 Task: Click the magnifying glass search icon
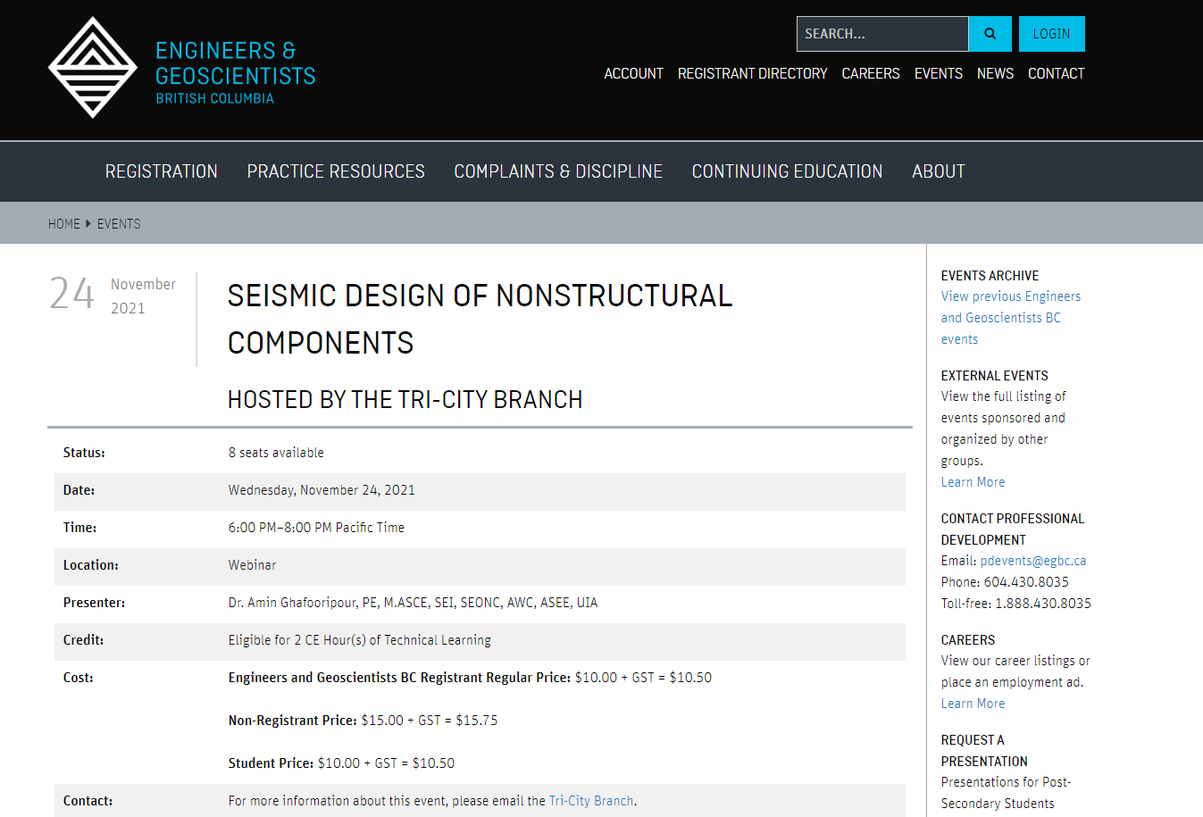click(x=990, y=34)
